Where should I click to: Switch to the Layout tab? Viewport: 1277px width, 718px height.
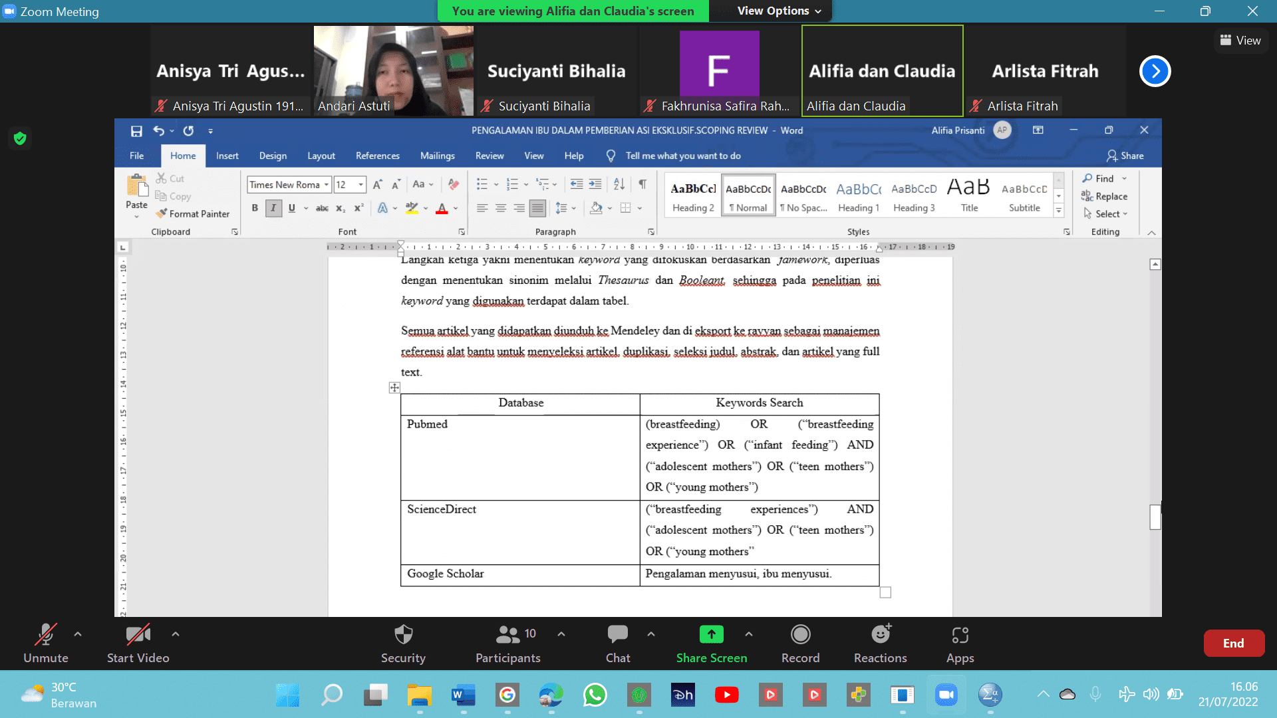click(321, 156)
